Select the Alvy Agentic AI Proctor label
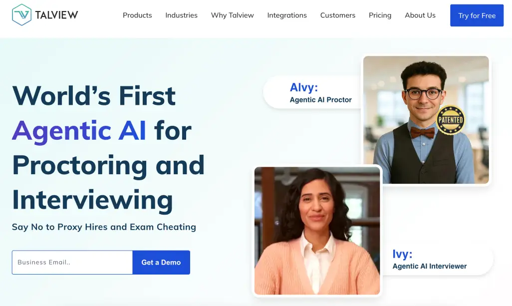 tap(320, 93)
